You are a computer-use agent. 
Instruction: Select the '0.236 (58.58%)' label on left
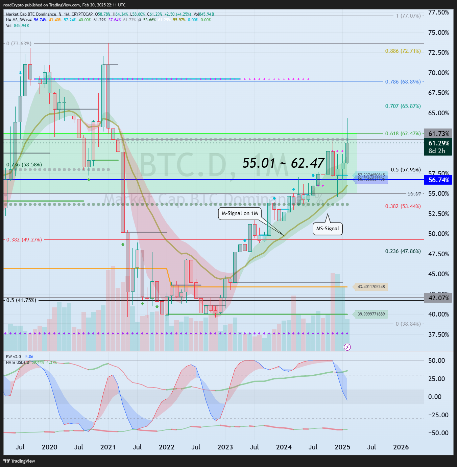click(x=24, y=165)
